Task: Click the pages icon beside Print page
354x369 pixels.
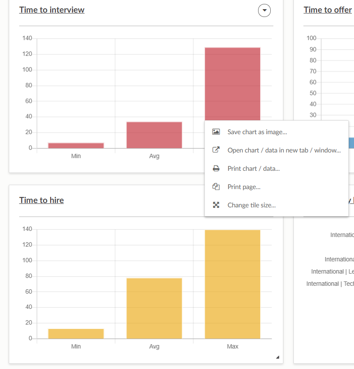Action: click(x=216, y=187)
